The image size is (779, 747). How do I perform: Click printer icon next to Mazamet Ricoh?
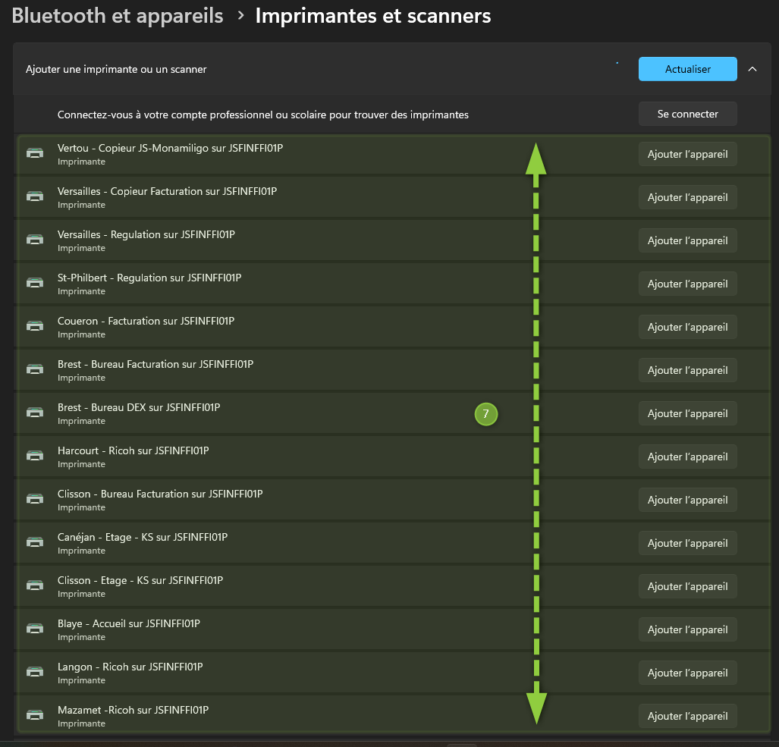coord(35,715)
